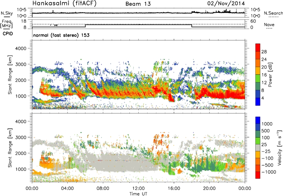Click the '3000' tick of the velocity panel
This screenshot has width=283, height=196.
coord(21,137)
